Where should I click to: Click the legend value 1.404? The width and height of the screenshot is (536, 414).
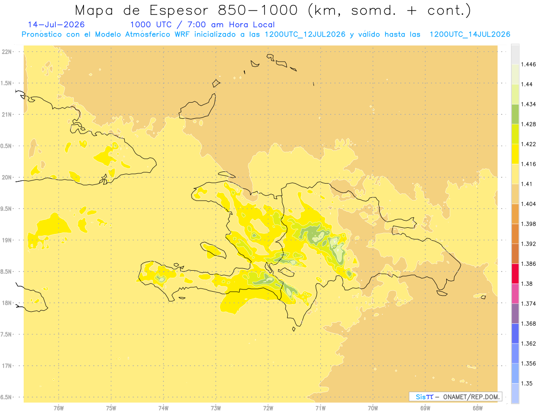(x=528, y=204)
